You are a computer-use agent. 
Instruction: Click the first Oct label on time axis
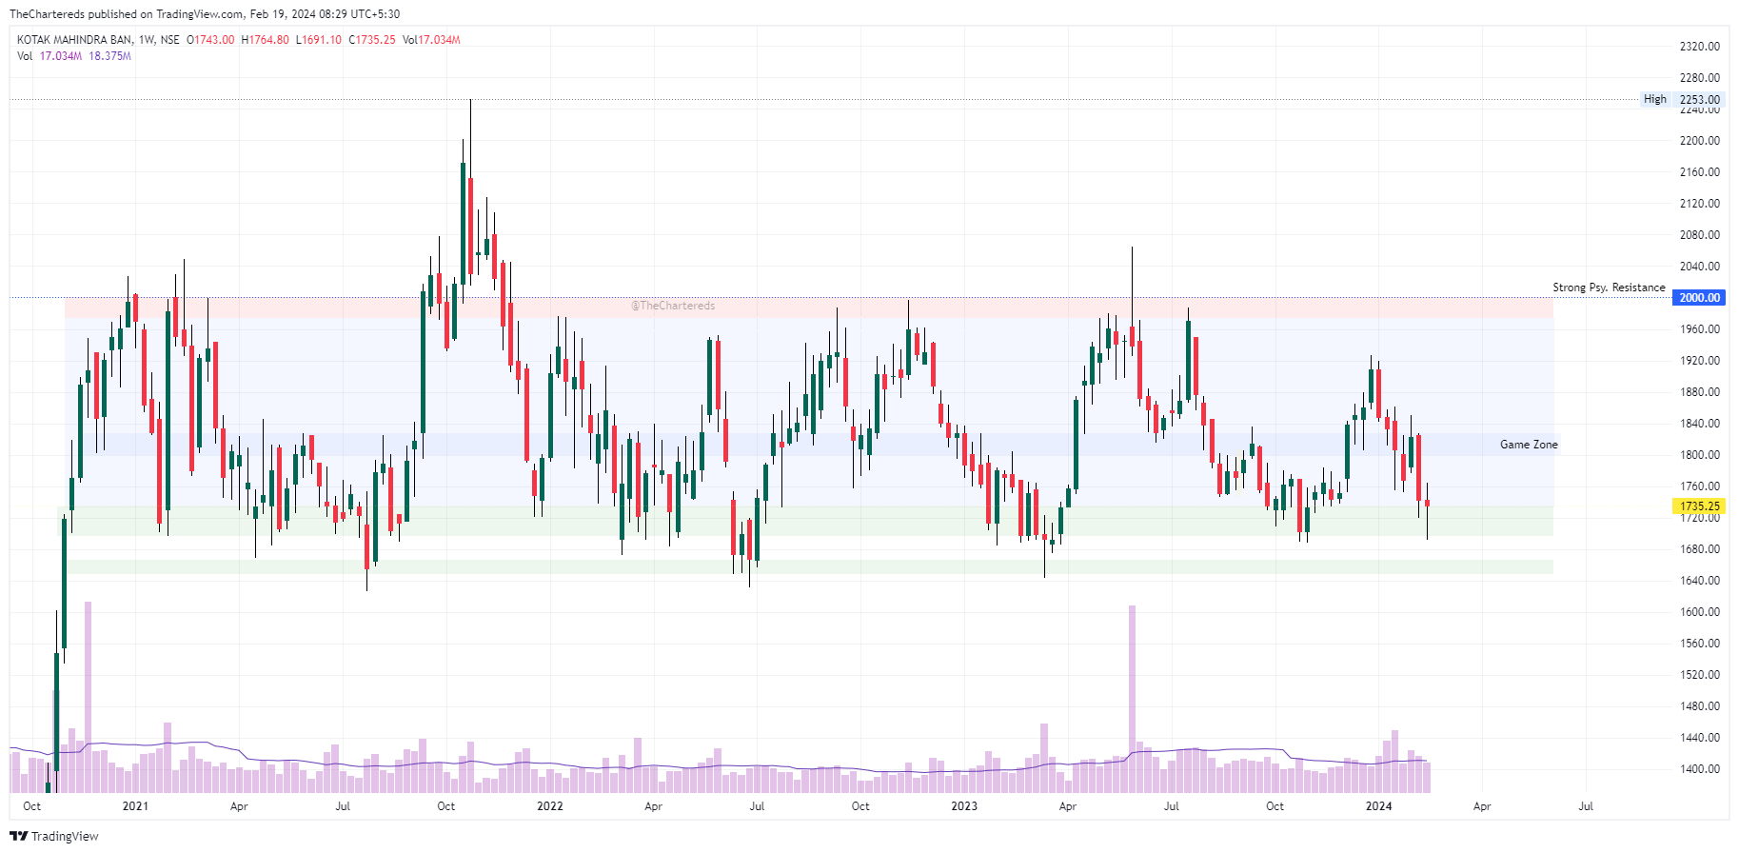(31, 806)
